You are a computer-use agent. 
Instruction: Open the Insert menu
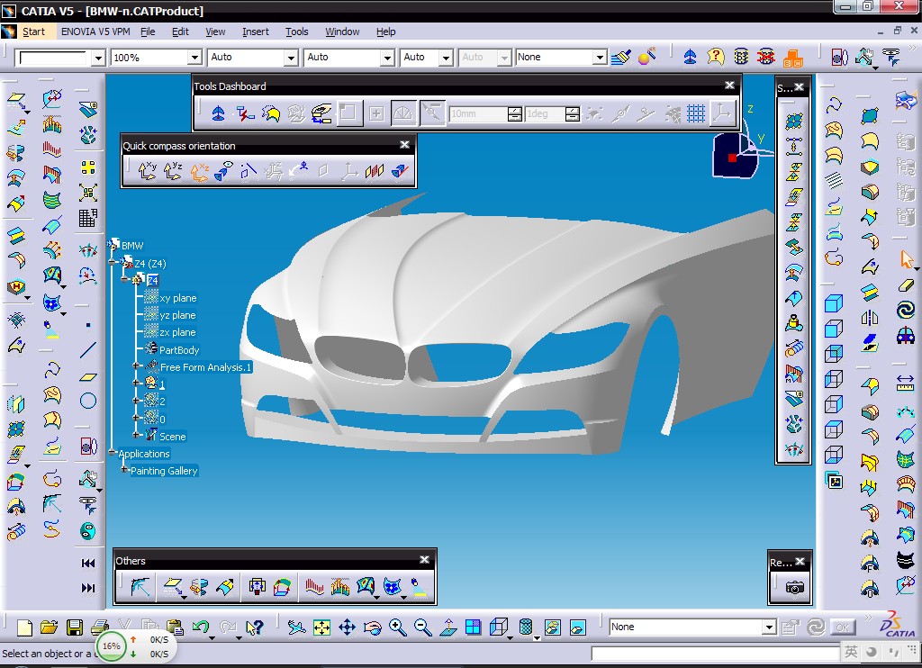click(255, 32)
